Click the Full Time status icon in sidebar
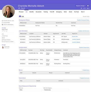This screenshot has height=93, width=91. click(2, 36)
